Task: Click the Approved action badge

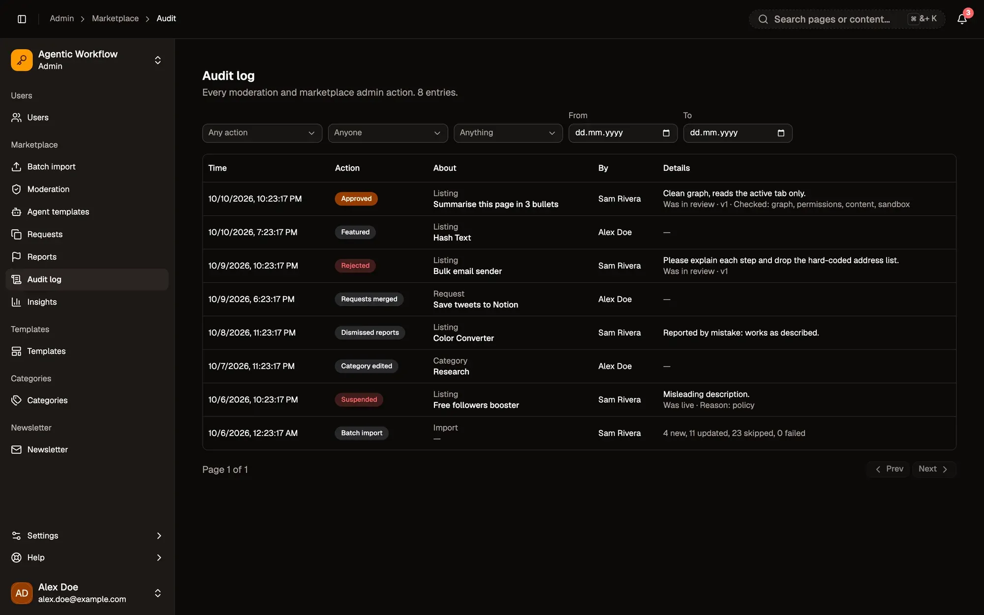Action: tap(356, 199)
